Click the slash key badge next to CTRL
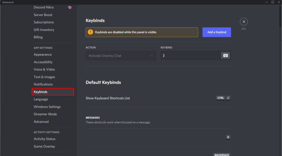The image size is (282, 156). (228, 98)
